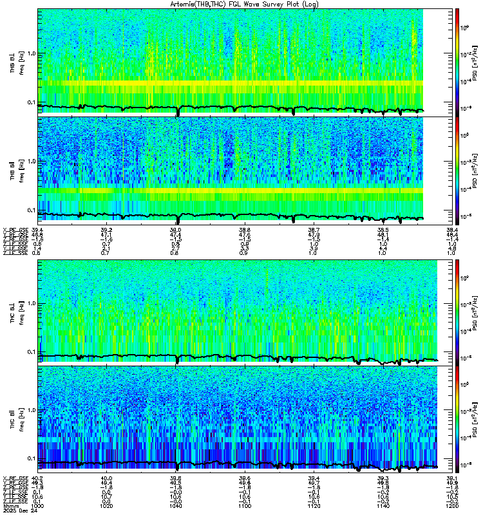Click the "THC B∥ freq [Hz]" axis label

click(17, 420)
